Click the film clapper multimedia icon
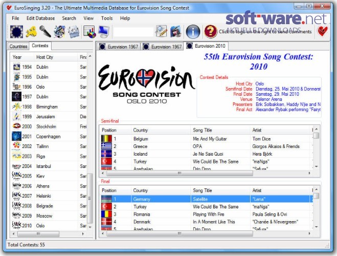 click(x=175, y=32)
